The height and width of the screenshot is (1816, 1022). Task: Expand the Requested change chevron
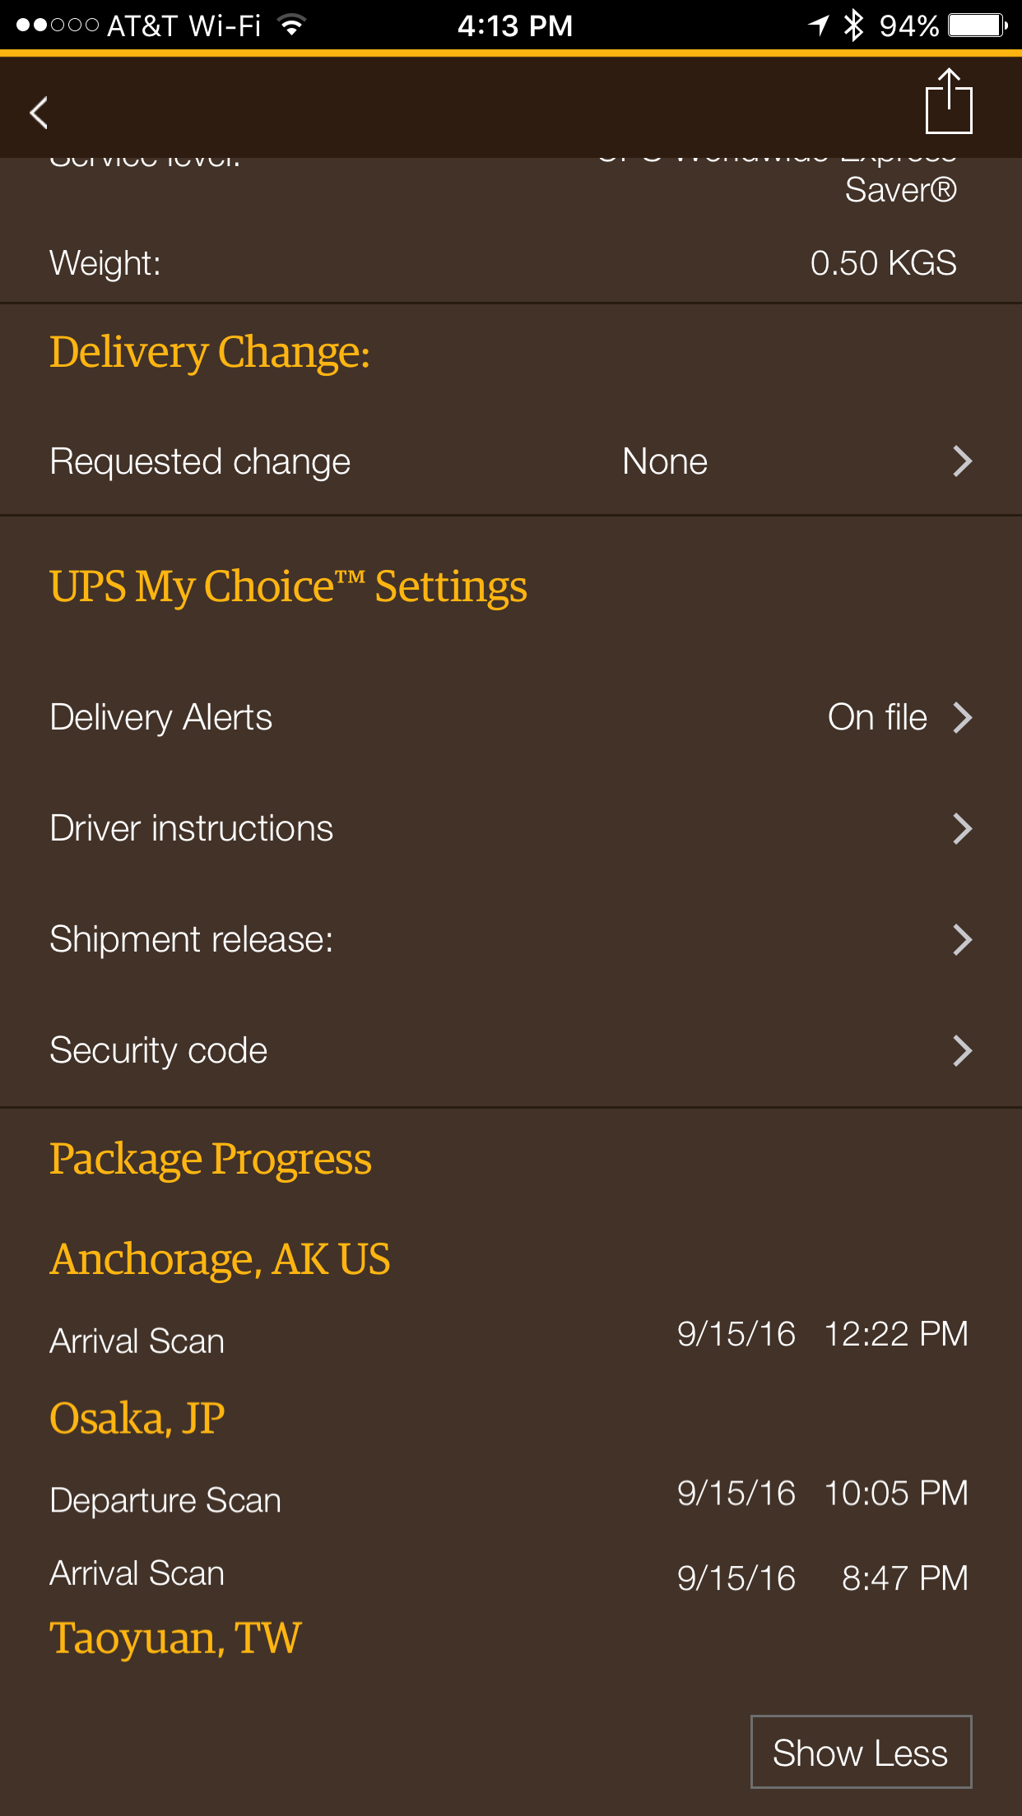[x=962, y=461]
